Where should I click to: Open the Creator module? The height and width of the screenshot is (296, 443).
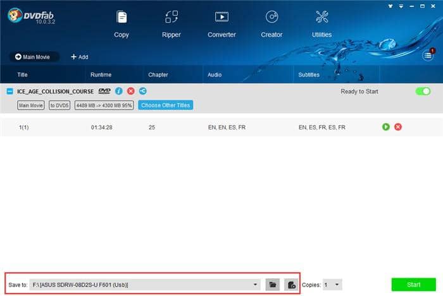point(271,25)
